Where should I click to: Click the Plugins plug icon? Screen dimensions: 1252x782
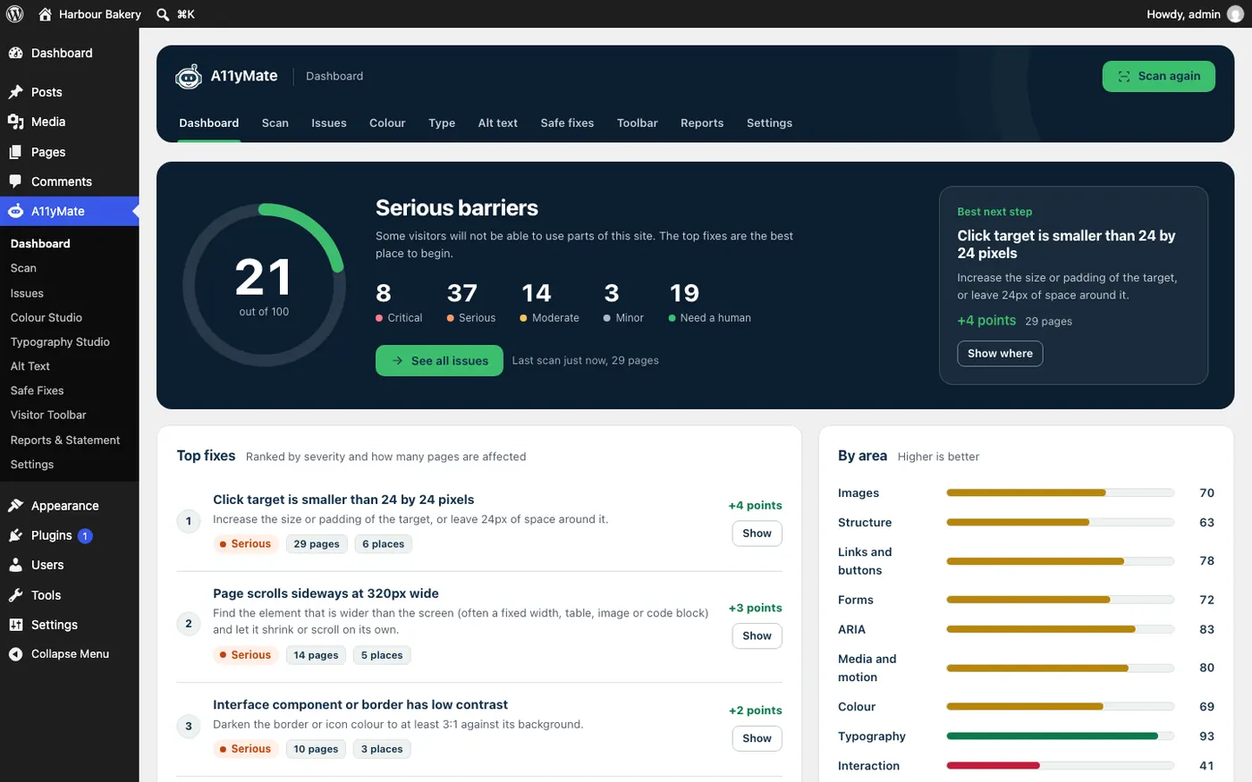[x=15, y=535]
